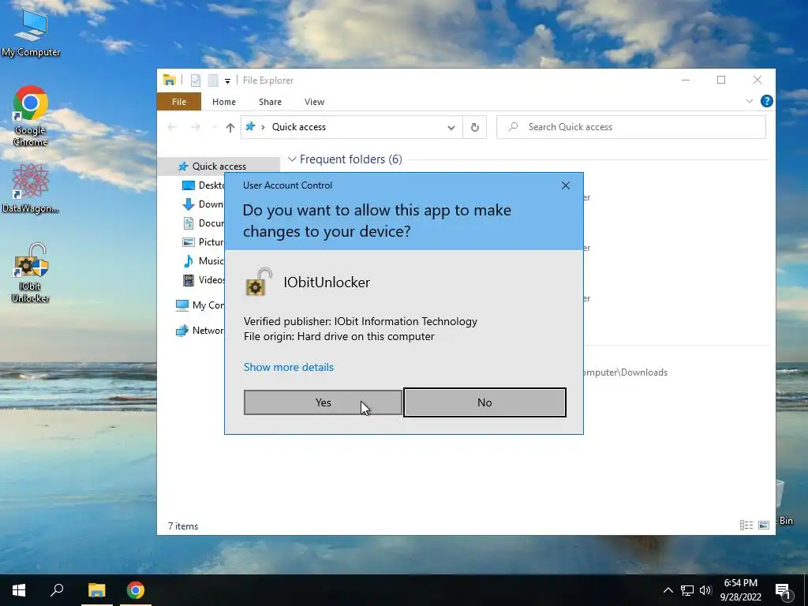Select the DataWagon desktop shortcut
808x606 pixels.
point(31,189)
